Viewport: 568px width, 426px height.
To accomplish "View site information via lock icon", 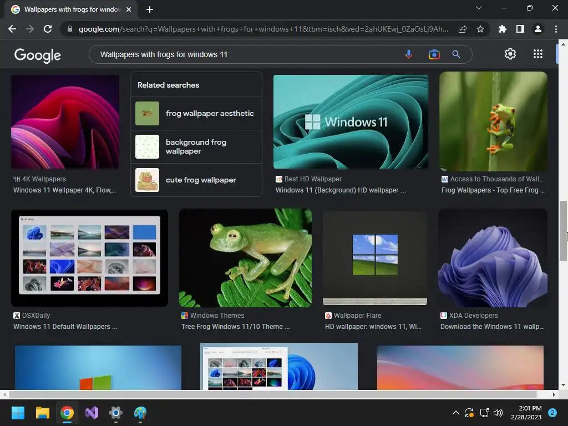I will tap(70, 29).
